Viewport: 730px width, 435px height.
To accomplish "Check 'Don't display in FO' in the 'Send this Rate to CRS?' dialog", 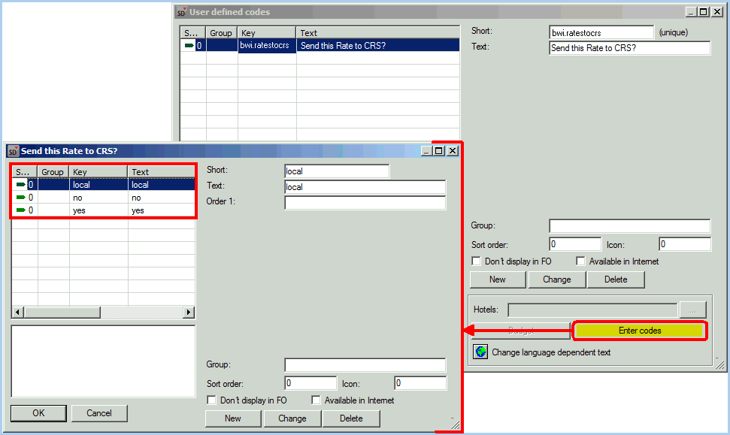I will [211, 400].
